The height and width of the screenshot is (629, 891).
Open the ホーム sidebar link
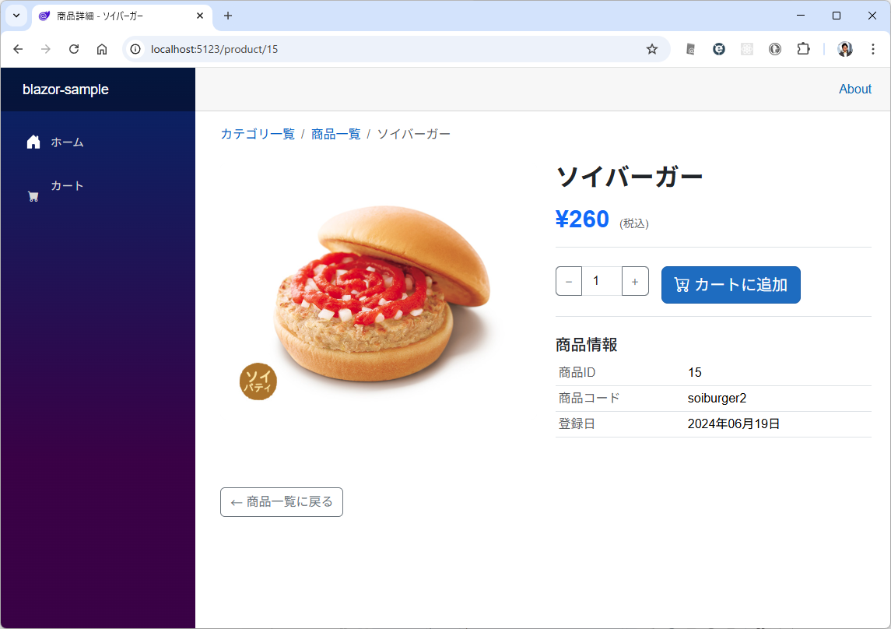point(55,142)
